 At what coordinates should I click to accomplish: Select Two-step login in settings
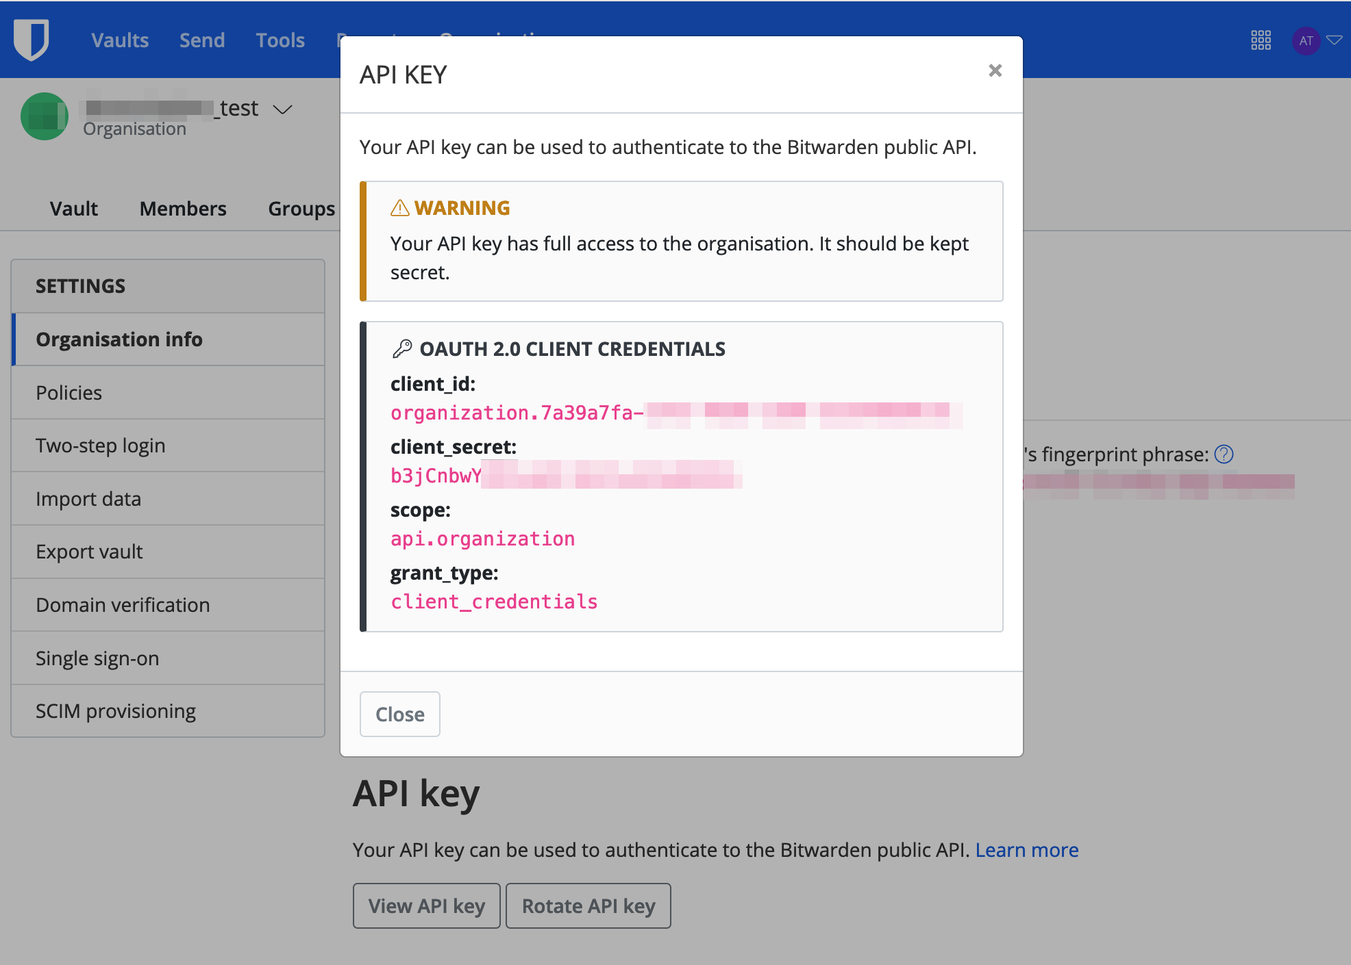pyautogui.click(x=101, y=446)
